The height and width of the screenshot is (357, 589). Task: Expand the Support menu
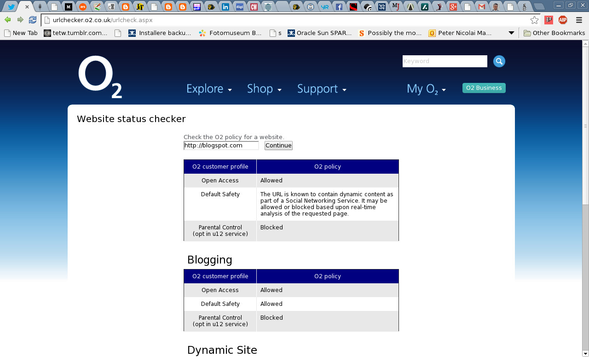pyautogui.click(x=322, y=89)
